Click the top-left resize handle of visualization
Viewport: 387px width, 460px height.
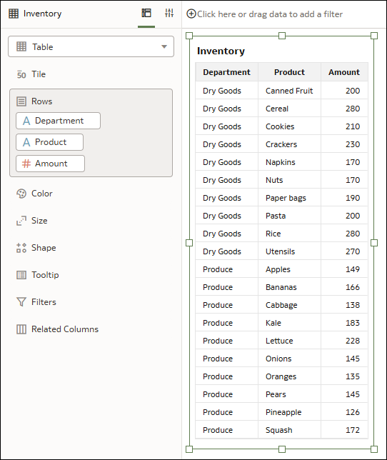click(189, 36)
